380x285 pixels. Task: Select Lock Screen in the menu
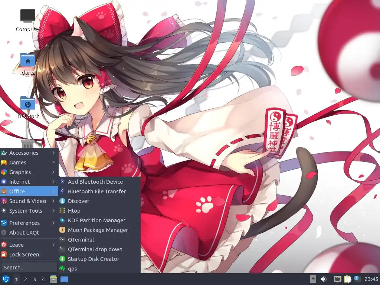29,255
